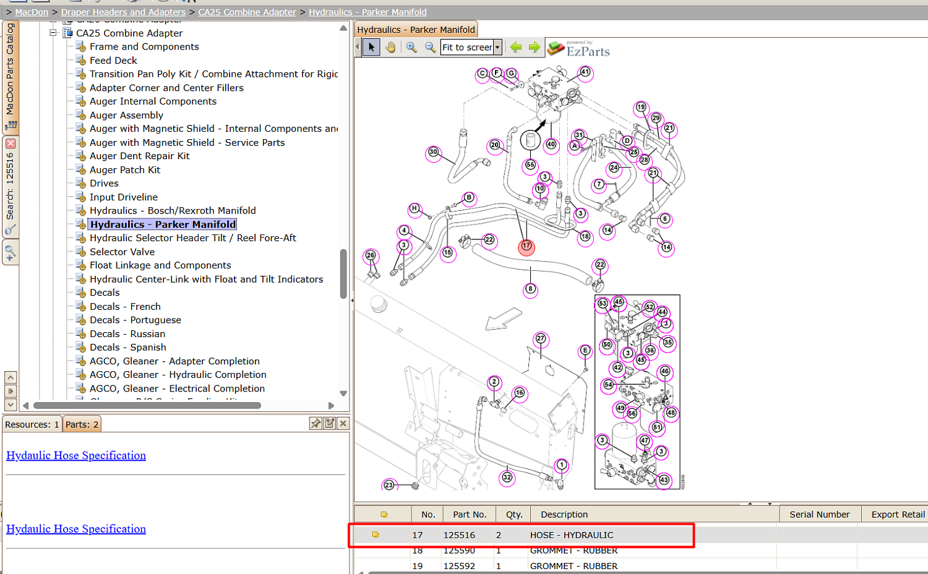Click tree horizontal scroll-left arrow
928x574 pixels.
pos(25,406)
